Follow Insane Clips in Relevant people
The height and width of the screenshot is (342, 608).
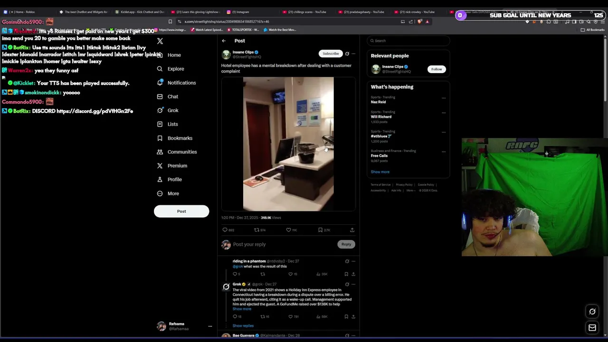point(437,69)
